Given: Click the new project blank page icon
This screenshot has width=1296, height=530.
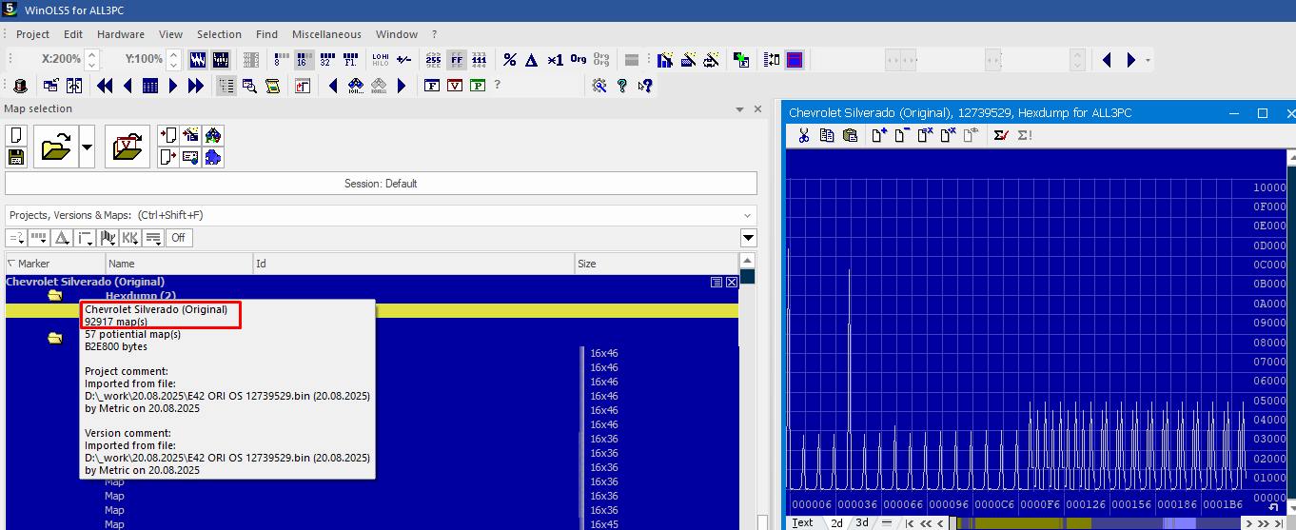Looking at the screenshot, I should [x=16, y=136].
